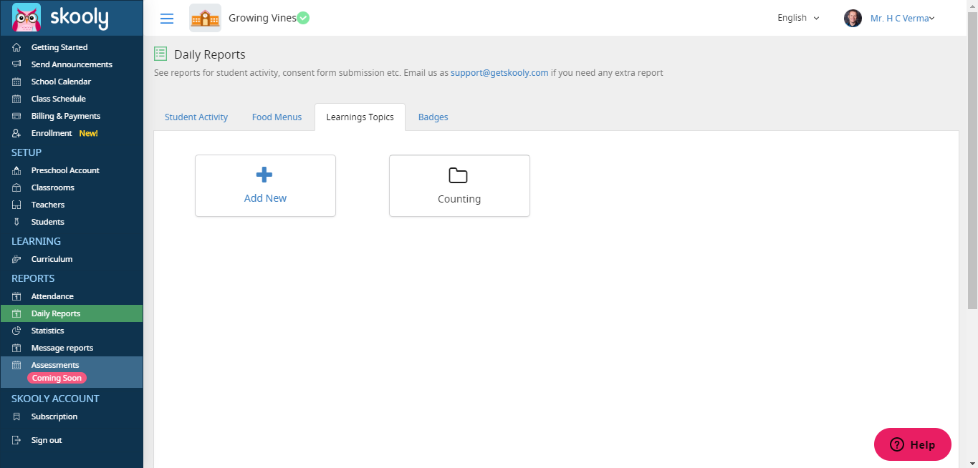Click the Billing & Payments card icon
The image size is (978, 468).
(16, 116)
